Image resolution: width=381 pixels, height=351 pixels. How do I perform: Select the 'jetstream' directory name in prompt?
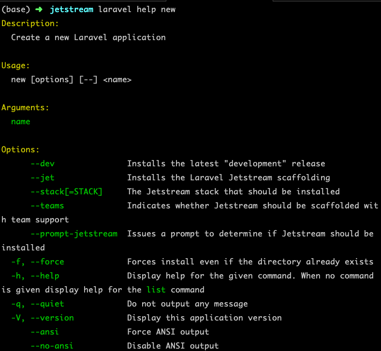pos(72,10)
